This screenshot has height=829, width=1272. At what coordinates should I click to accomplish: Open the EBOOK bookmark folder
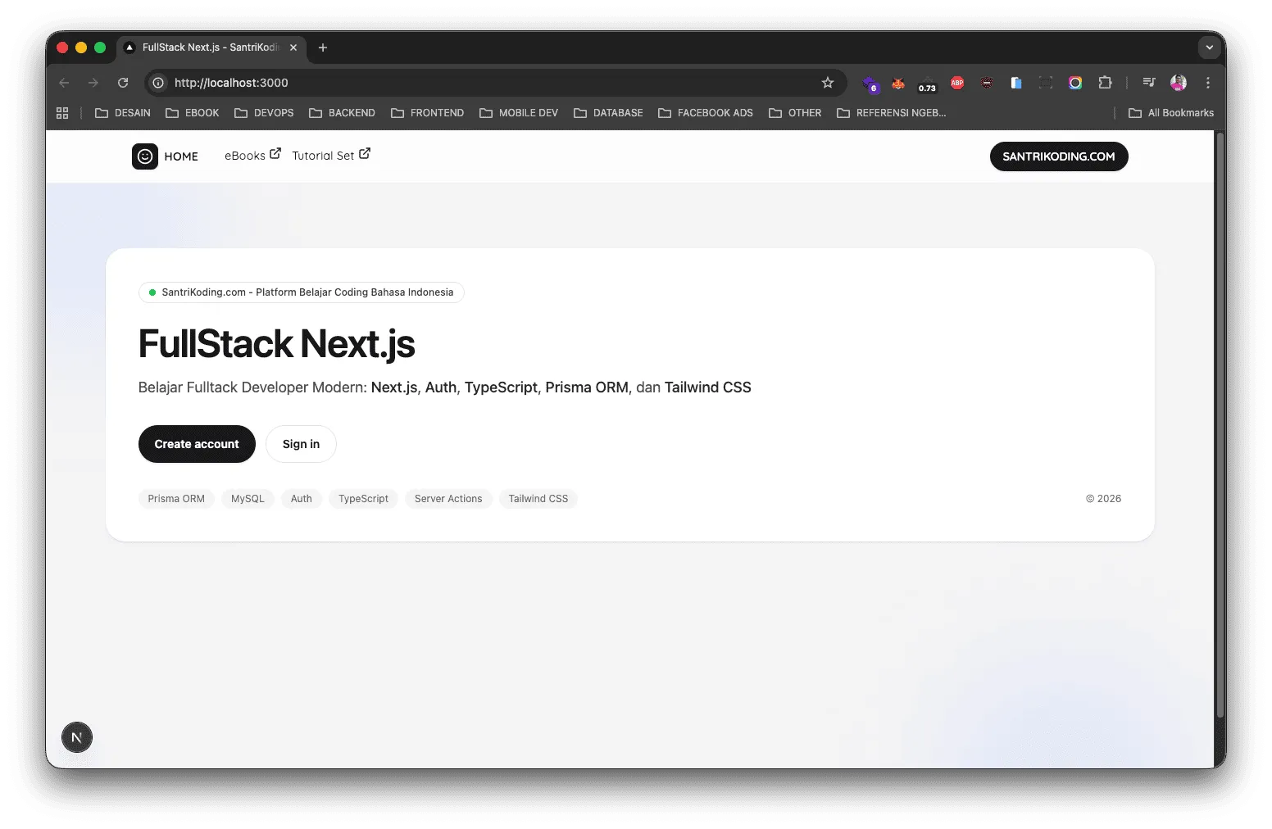(x=193, y=113)
